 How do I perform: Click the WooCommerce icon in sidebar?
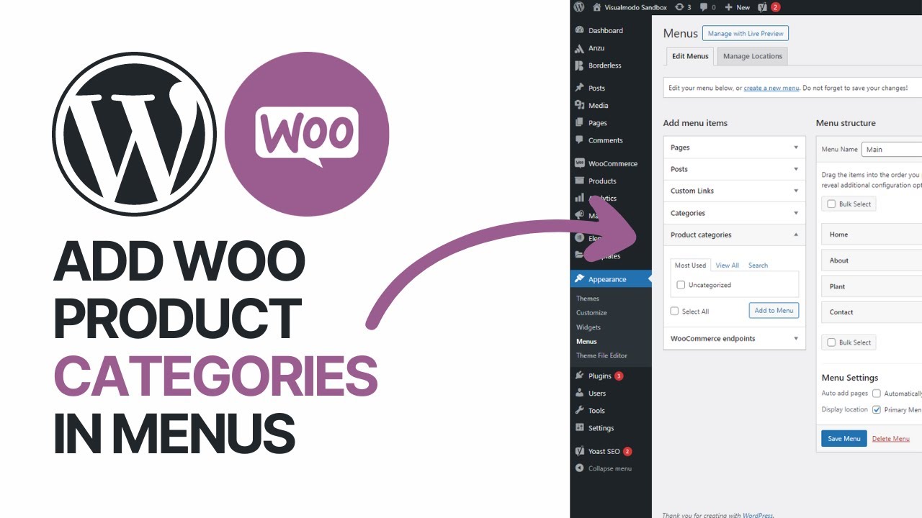(579, 163)
